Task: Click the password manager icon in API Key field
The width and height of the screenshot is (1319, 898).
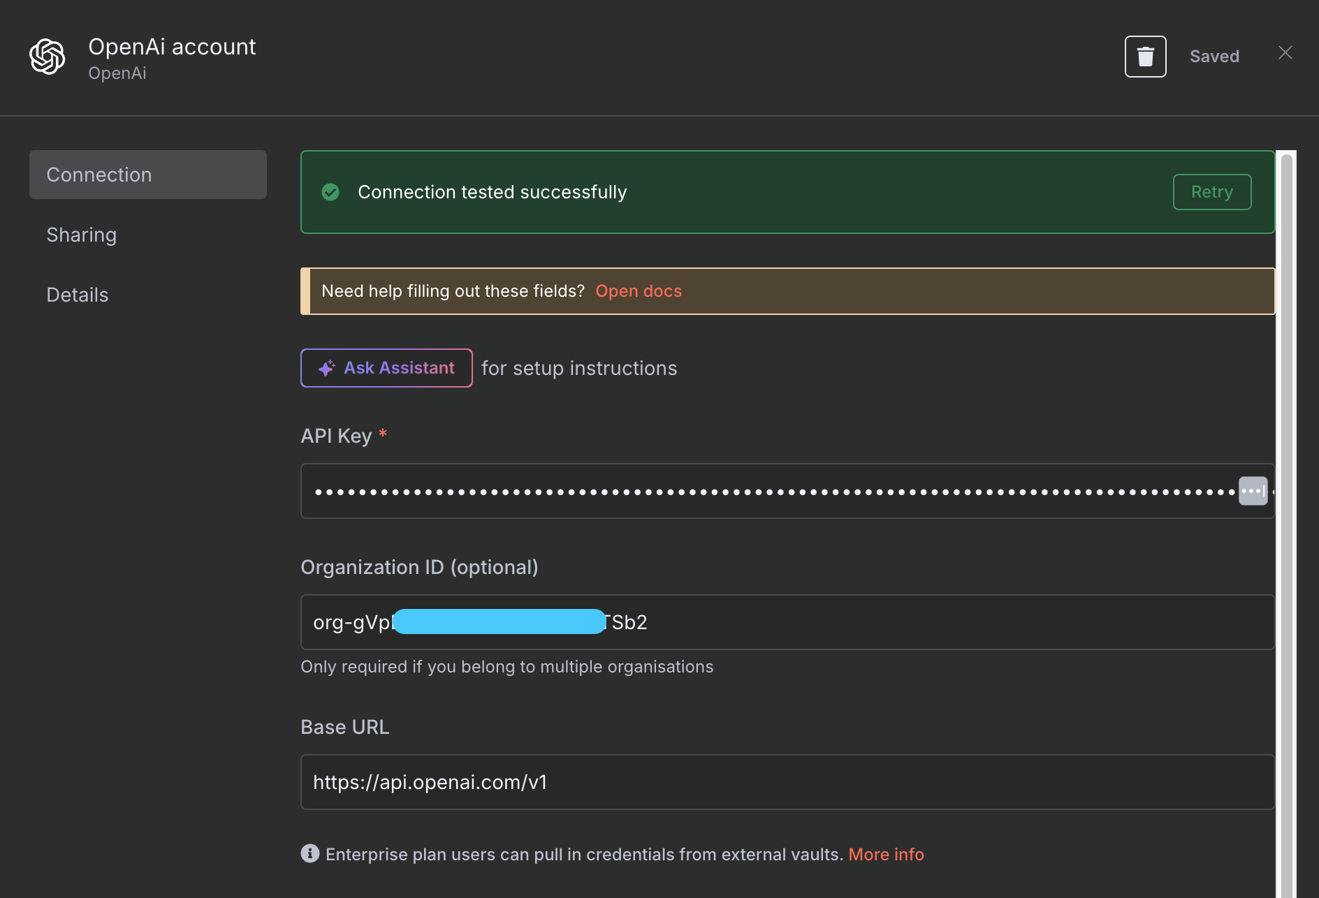Action: (1253, 491)
